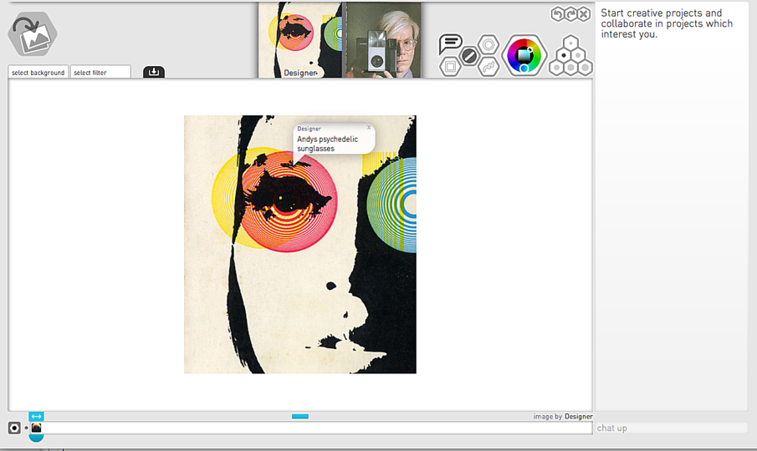The image size is (757, 451).
Task: Open the select background dropdown
Action: pos(38,73)
